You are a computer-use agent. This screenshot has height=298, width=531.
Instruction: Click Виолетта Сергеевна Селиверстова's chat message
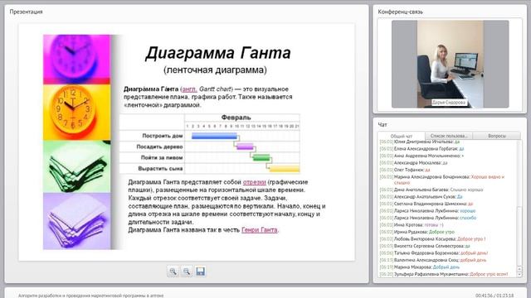[425, 246]
